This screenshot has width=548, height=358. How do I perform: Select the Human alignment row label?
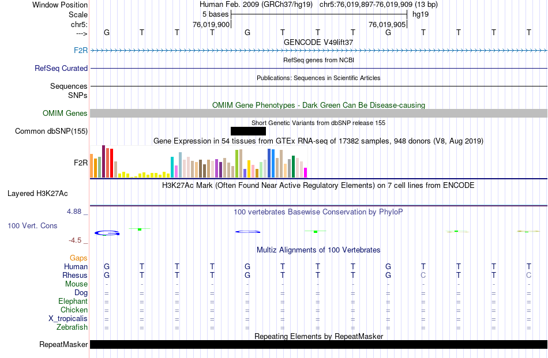76,266
